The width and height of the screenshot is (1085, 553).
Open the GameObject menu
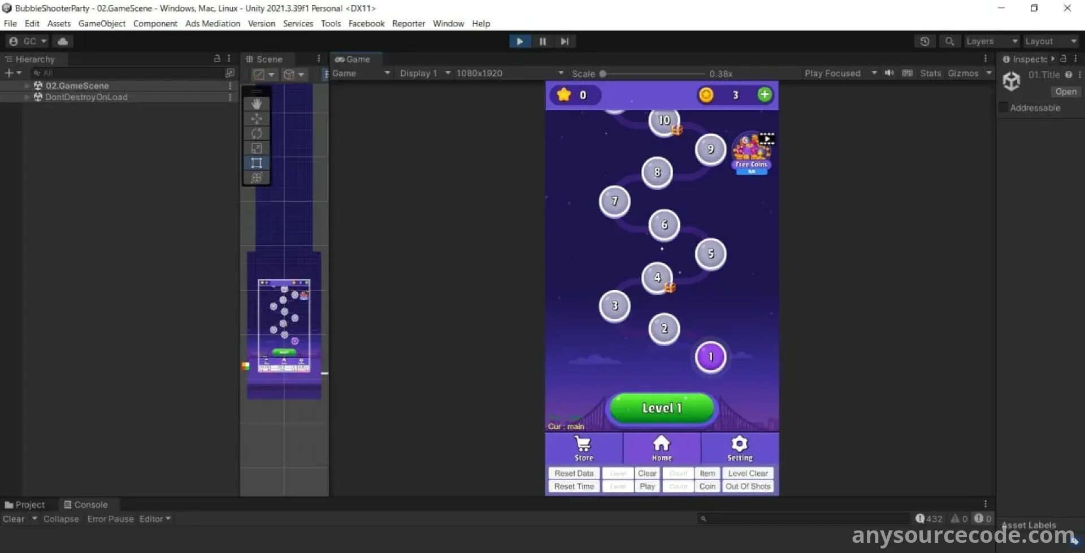click(x=102, y=24)
